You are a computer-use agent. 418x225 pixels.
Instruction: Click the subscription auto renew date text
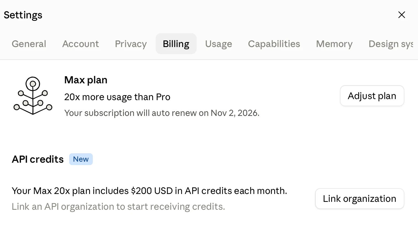point(162,113)
